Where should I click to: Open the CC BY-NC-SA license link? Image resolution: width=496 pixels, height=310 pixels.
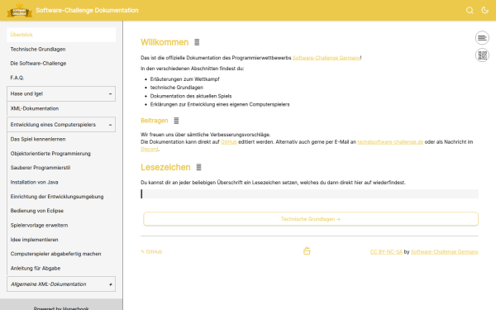[386, 252]
